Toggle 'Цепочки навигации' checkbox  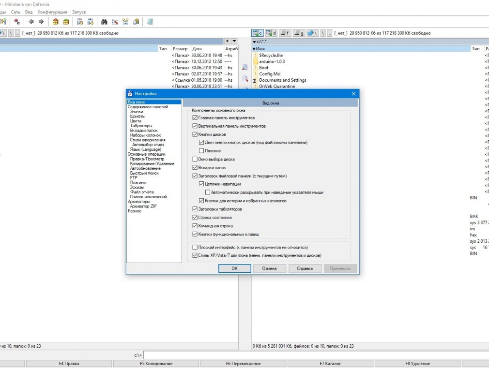point(201,184)
